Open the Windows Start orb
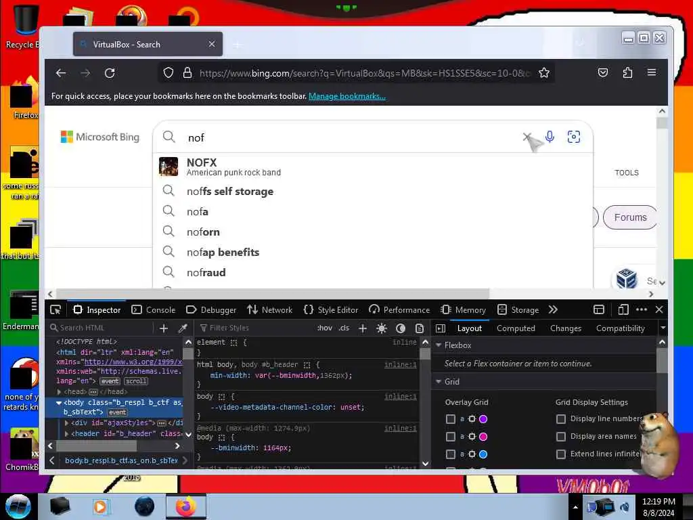This screenshot has height=520, width=693. click(18, 506)
